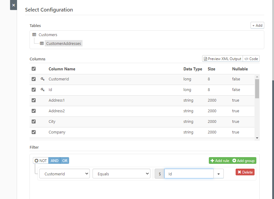This screenshot has height=199, width=274.
Task: Uncheck the Address1 column checkbox
Action: (34, 100)
